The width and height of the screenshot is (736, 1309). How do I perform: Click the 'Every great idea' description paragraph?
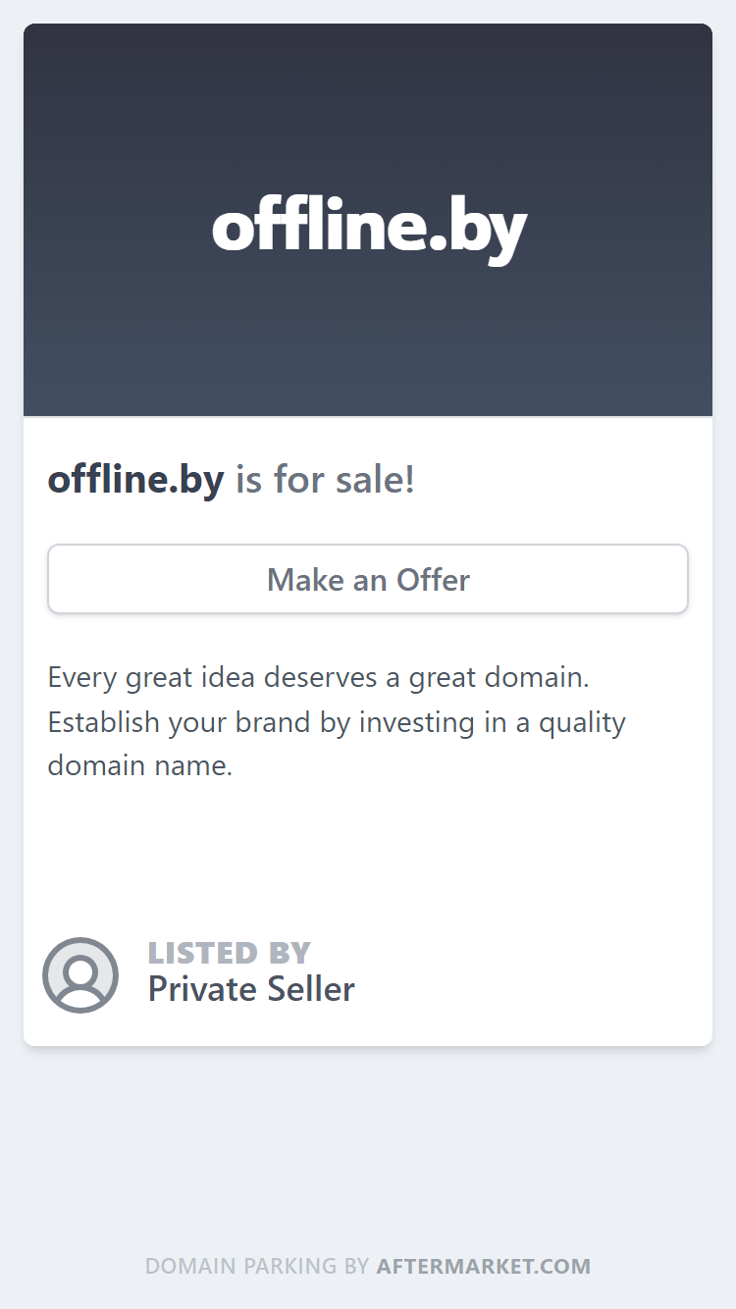pos(337,721)
